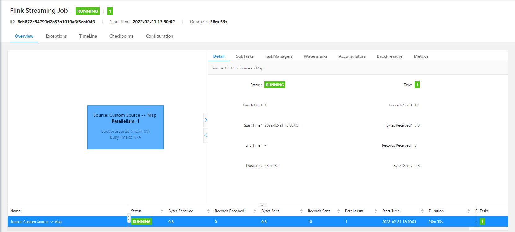Click the job start time 2022-02-21 13:50:02
The height and width of the screenshot is (232, 515).
click(154, 22)
